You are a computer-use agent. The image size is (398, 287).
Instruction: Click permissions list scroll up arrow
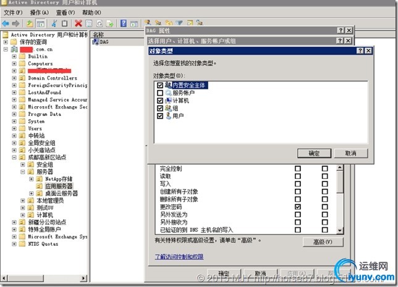coord(340,168)
